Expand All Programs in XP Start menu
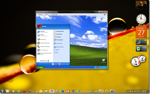Screen dimensions: 150x94 pos(45,61)
